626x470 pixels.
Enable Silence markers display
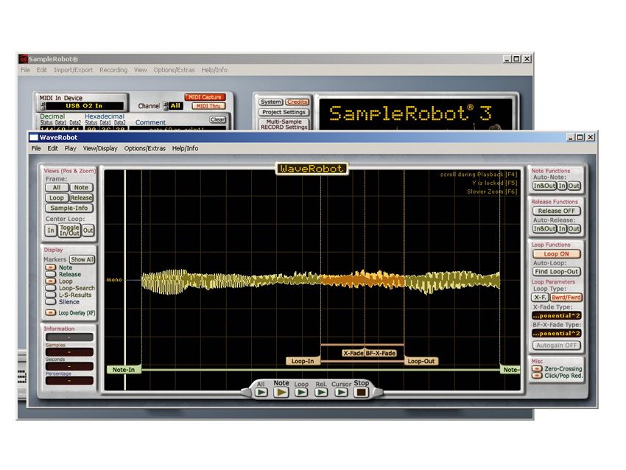(x=50, y=301)
